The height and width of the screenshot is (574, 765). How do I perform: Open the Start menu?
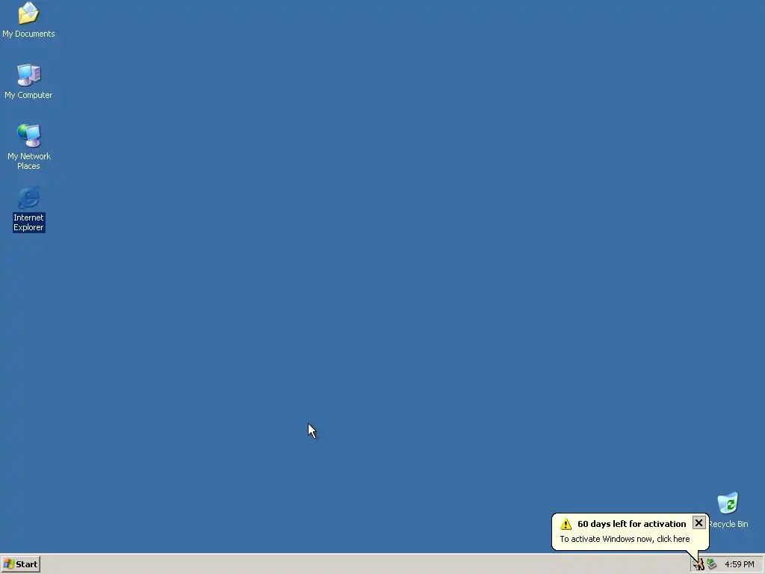[20, 564]
